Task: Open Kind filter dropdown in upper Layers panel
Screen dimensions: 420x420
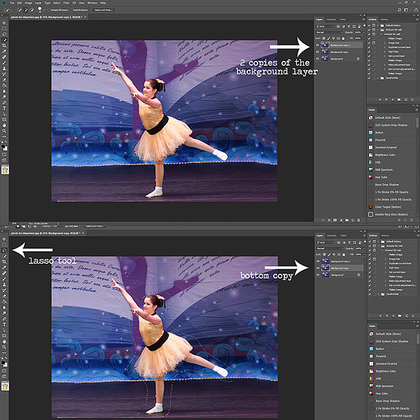Action: tap(325, 27)
